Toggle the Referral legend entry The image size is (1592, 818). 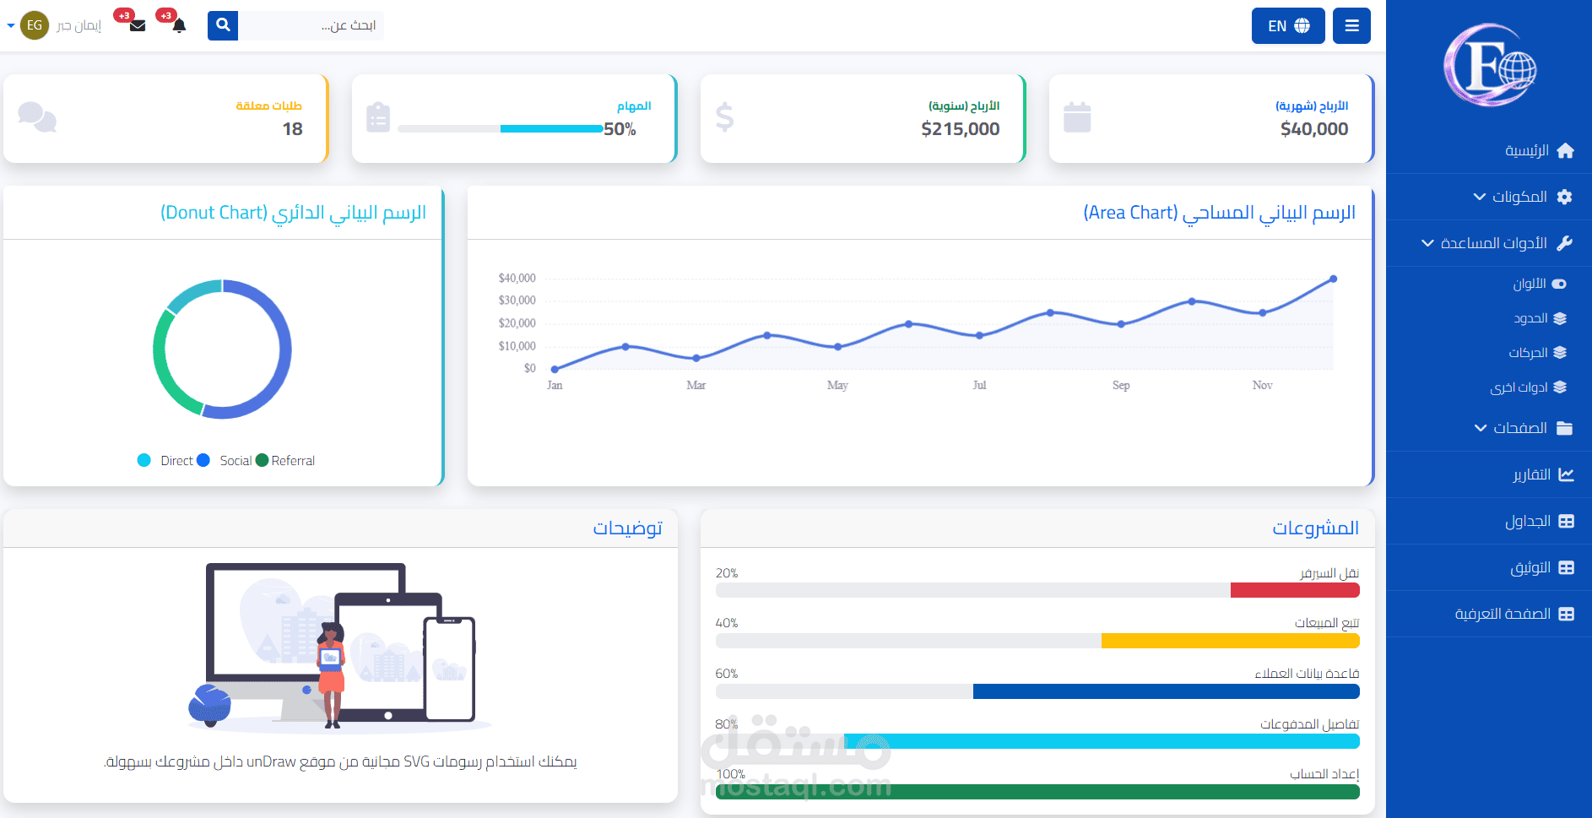(285, 460)
